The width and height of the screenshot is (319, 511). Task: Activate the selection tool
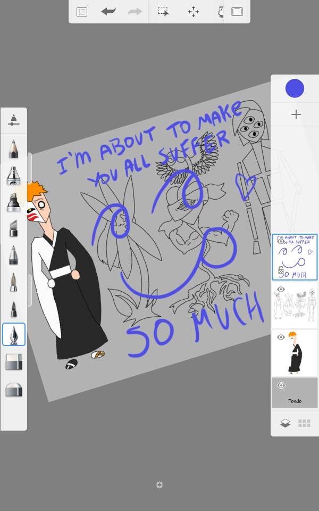click(x=163, y=12)
